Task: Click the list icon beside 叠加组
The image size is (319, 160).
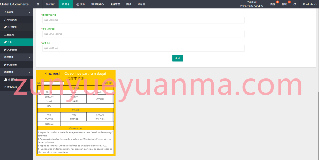Action: coord(5,35)
